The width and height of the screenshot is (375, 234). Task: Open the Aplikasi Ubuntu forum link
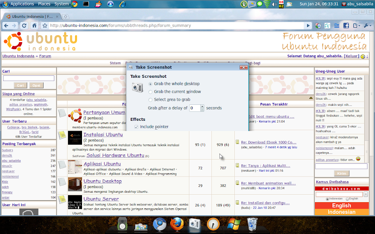coord(102,164)
